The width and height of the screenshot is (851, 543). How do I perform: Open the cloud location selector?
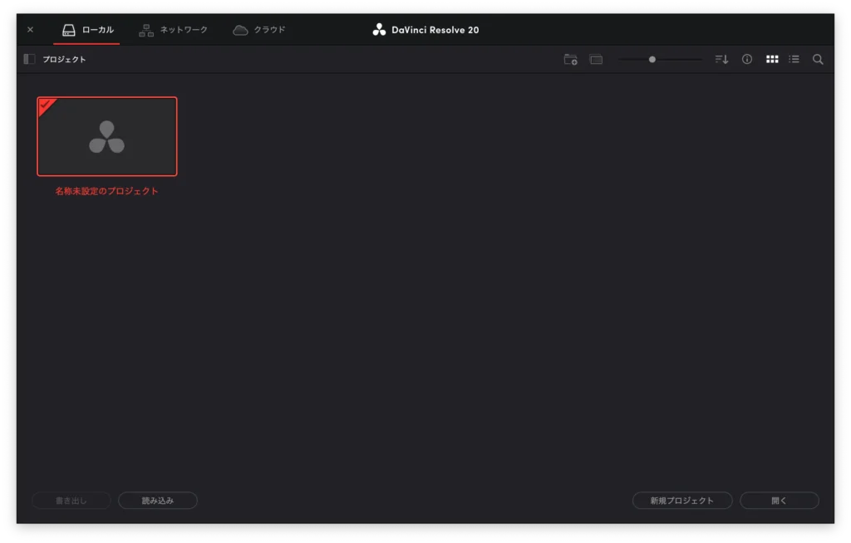click(258, 29)
